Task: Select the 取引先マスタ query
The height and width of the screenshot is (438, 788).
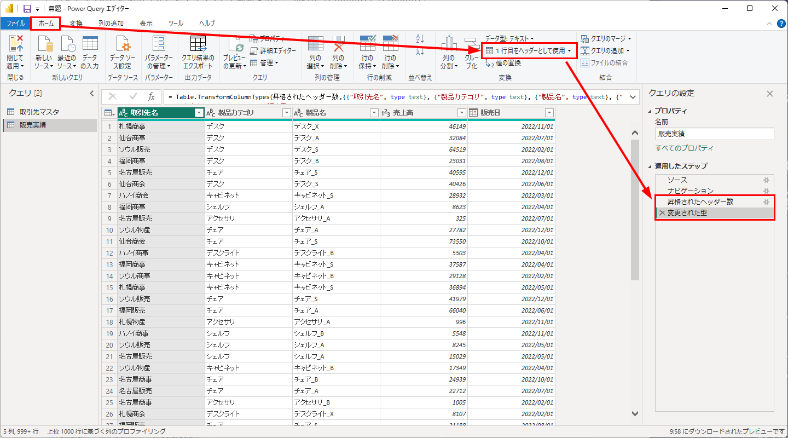Action: (49, 112)
